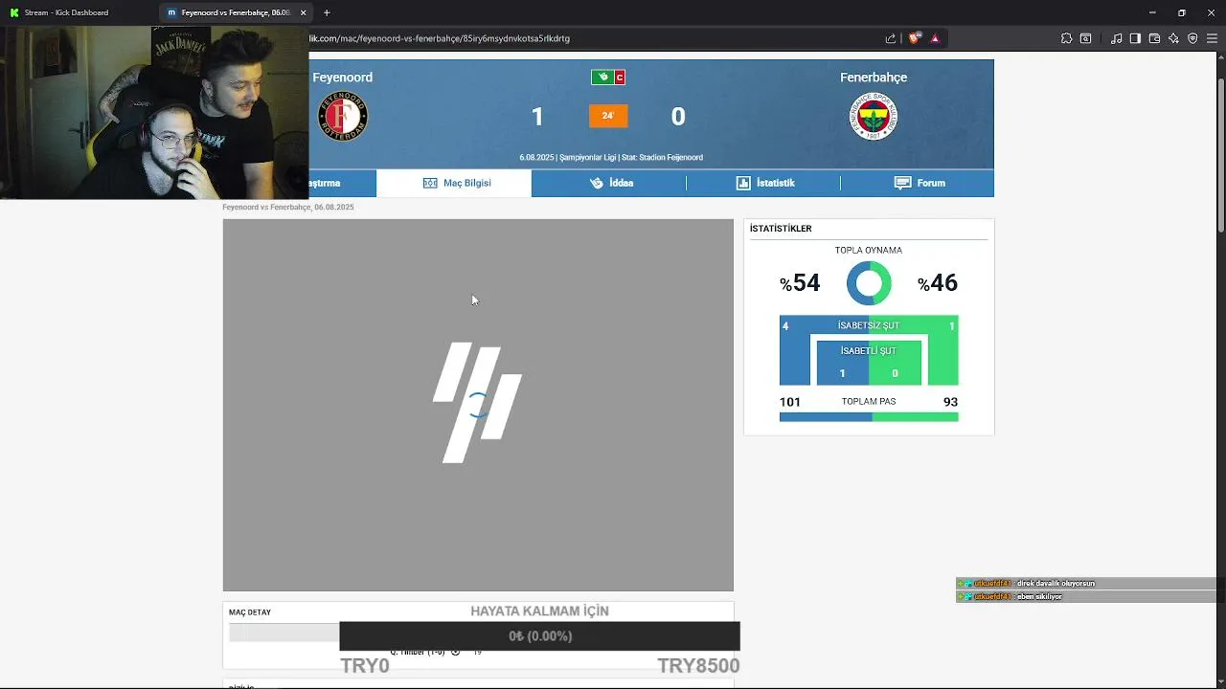Click the MAÇ DETAY heading
Image resolution: width=1226 pixels, height=689 pixels.
pyautogui.click(x=250, y=612)
